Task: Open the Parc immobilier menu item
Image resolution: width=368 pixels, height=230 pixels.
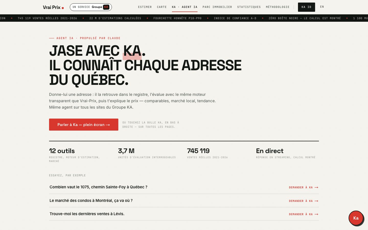Action: 217,7
